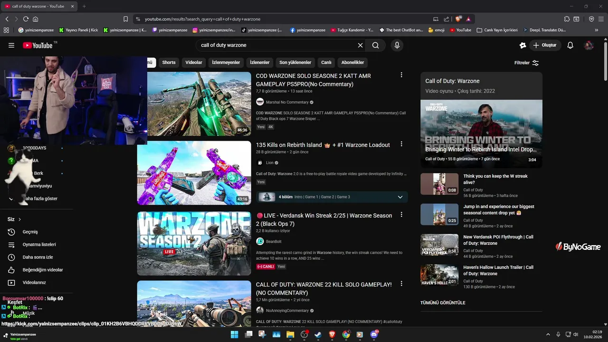Select the Videolar filter chip
608x342 pixels.
point(194,62)
